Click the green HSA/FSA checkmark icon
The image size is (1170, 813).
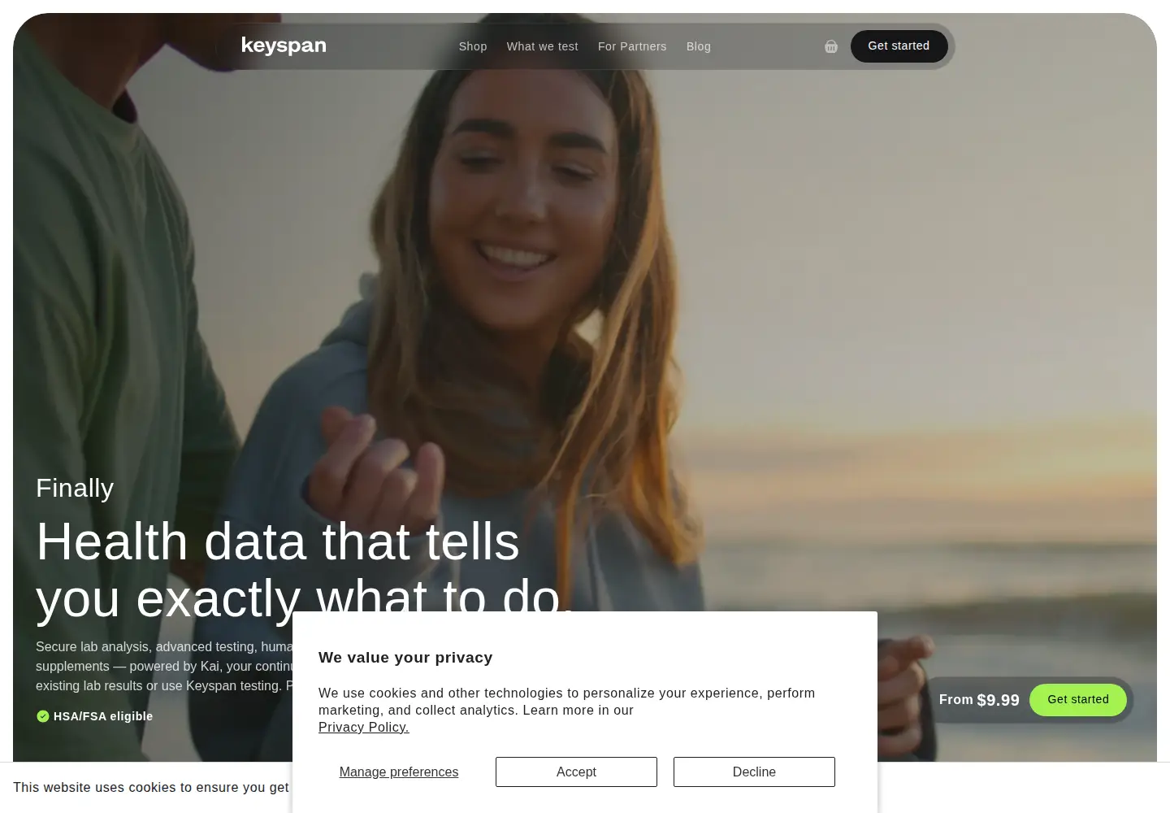tap(43, 716)
